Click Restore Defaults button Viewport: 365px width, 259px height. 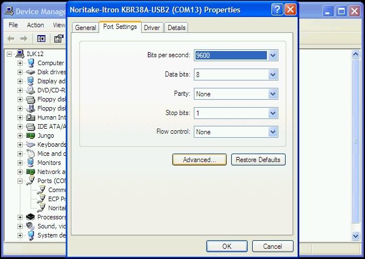[258, 160]
